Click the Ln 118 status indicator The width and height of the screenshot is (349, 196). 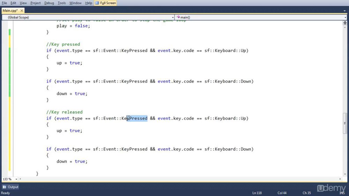pyautogui.click(x=257, y=193)
